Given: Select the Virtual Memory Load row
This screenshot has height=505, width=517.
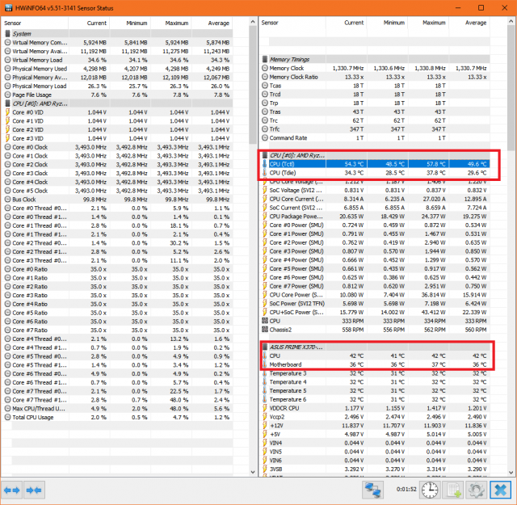Looking at the screenshot, I should (x=119, y=60).
